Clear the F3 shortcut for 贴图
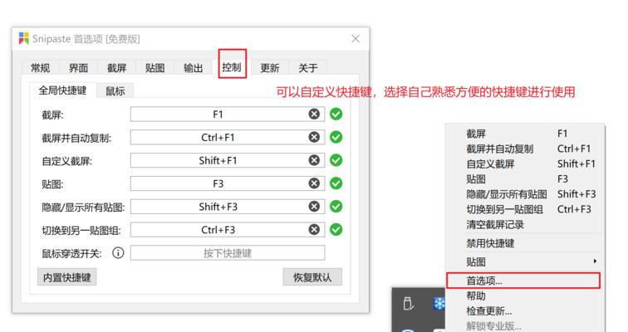The image size is (628, 332). [314, 183]
